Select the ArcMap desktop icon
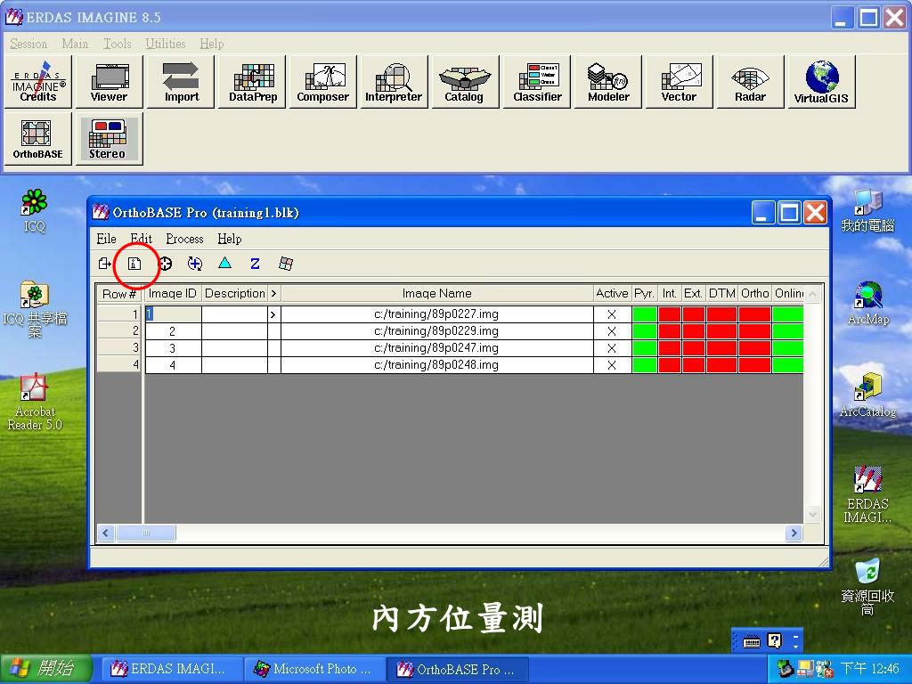912x684 pixels. click(x=867, y=303)
